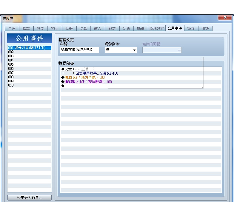234x202 pixels.
Task: Select common event 001:場景效果(腳本呼叫)
Action: coord(30,48)
